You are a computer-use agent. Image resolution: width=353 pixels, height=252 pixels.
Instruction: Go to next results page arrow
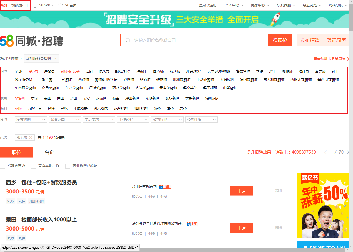[x=348, y=152]
